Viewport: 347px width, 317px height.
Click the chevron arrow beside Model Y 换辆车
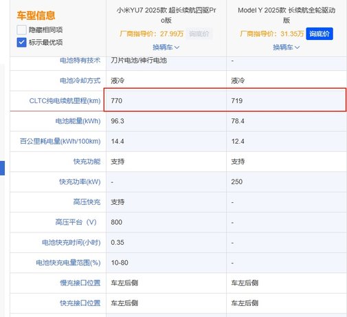pos(297,47)
